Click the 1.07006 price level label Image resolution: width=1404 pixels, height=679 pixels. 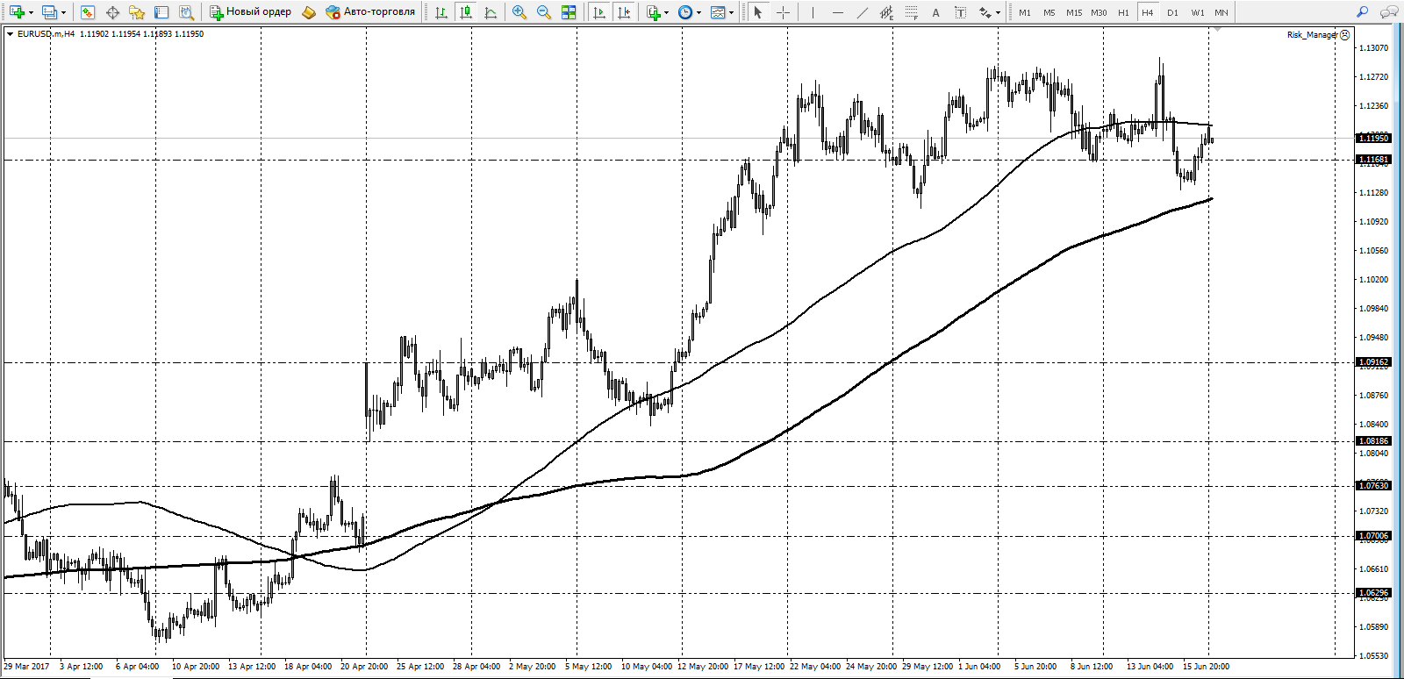click(x=1374, y=536)
